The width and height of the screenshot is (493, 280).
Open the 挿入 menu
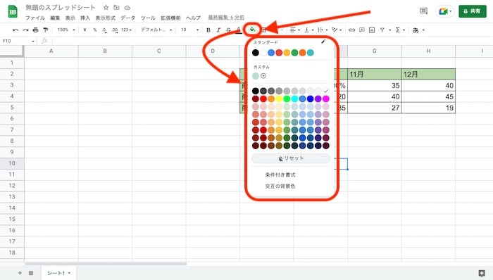pyautogui.click(x=85, y=18)
